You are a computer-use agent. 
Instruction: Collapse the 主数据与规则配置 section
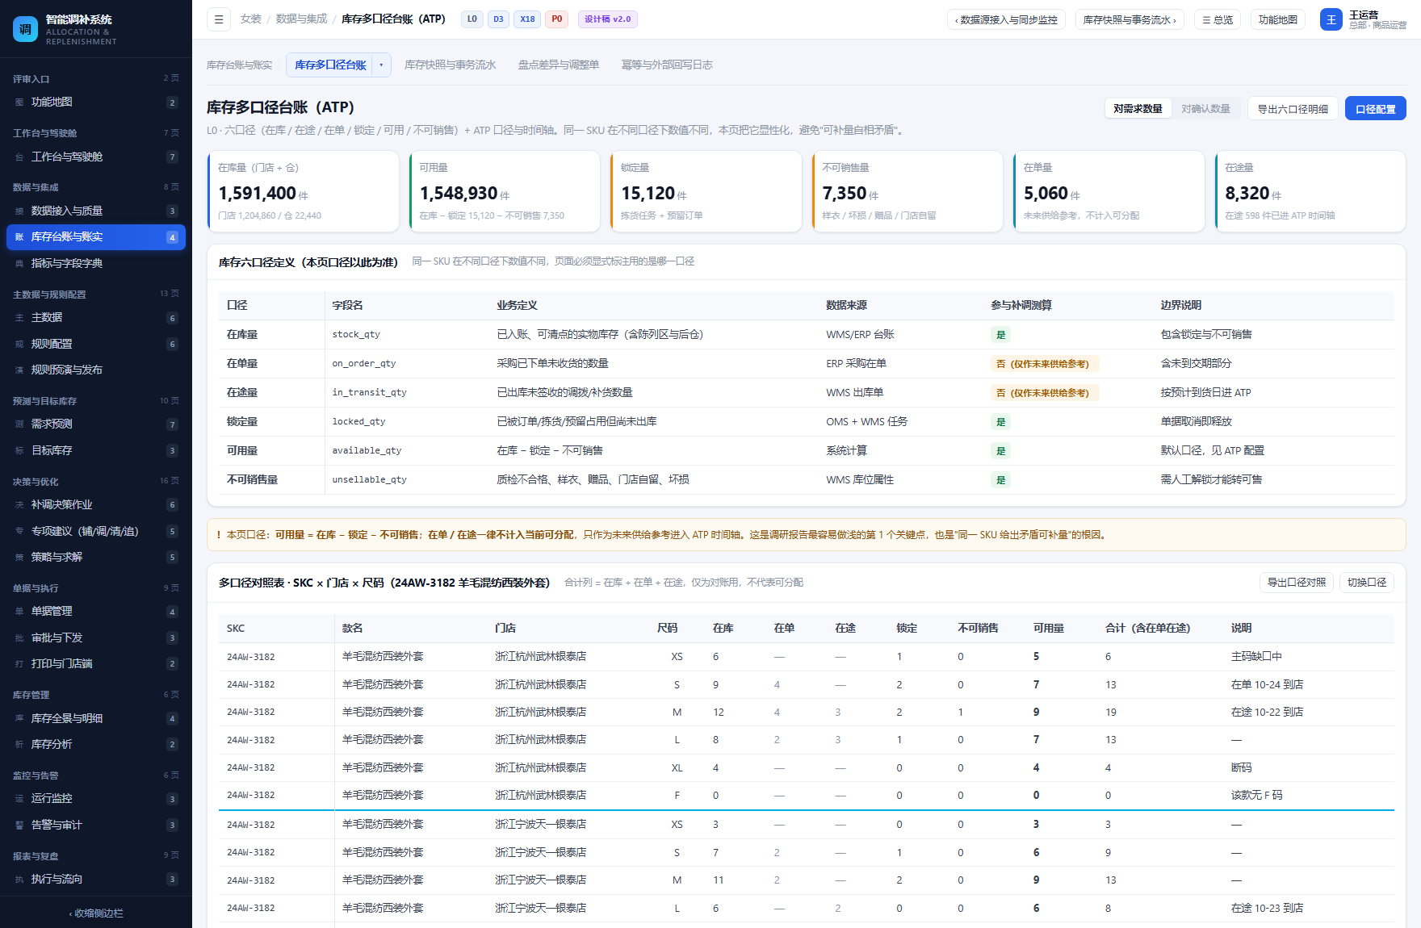pyautogui.click(x=96, y=295)
